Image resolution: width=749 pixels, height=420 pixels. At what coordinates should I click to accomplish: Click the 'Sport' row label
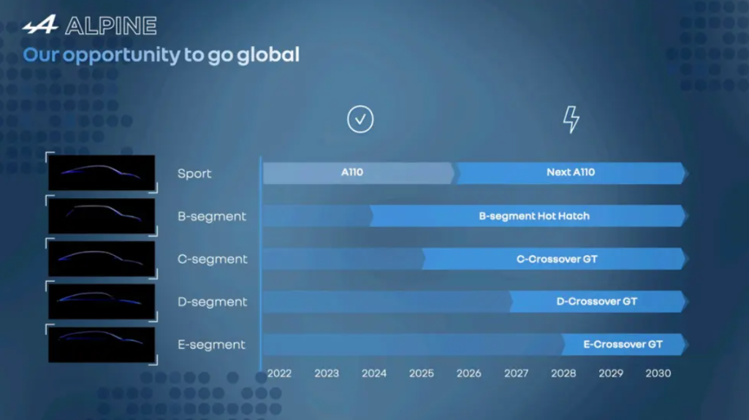pos(194,174)
